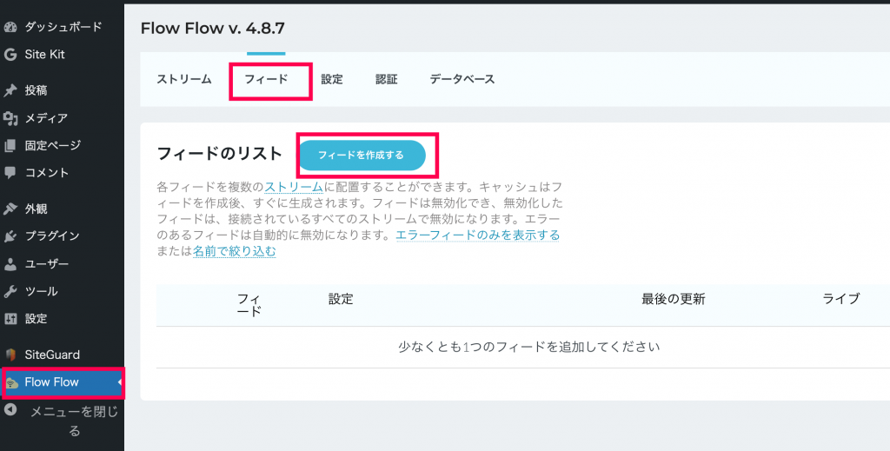The height and width of the screenshot is (451, 890).
Task: Follow the ストリーム link in description
Action: click(294, 187)
